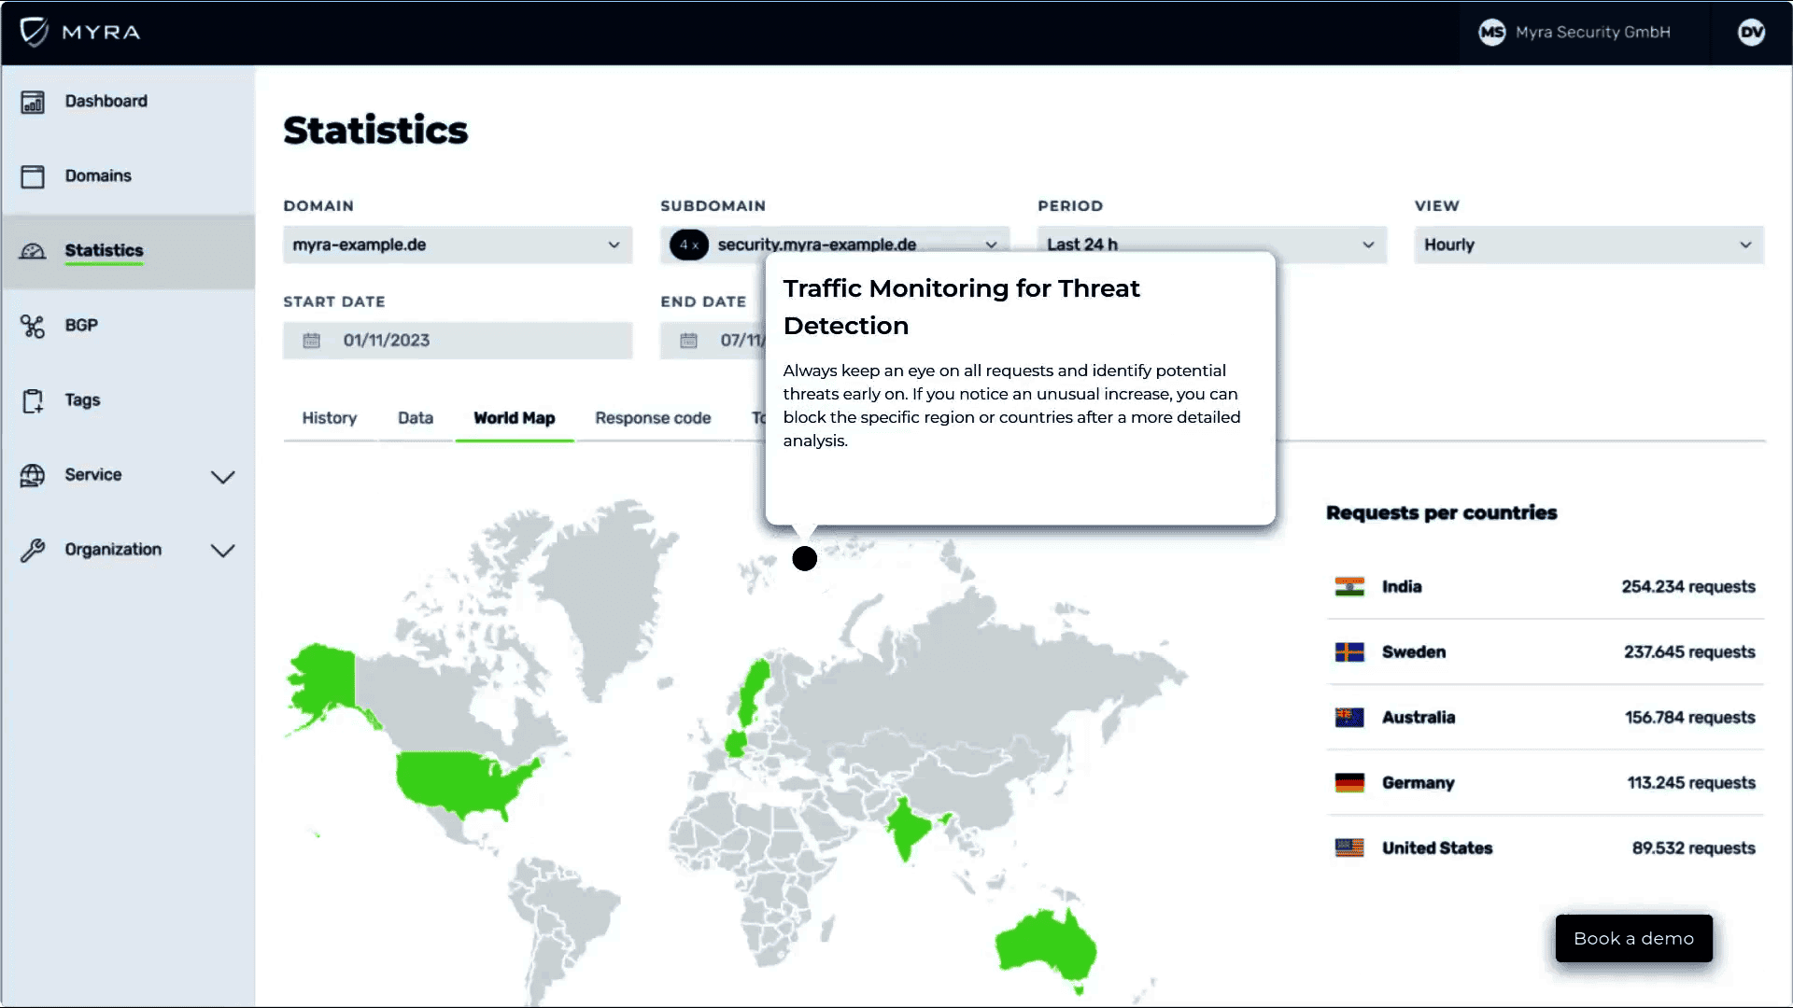1793x1008 pixels.
Task: Expand the Organization menu chevron
Action: [222, 551]
